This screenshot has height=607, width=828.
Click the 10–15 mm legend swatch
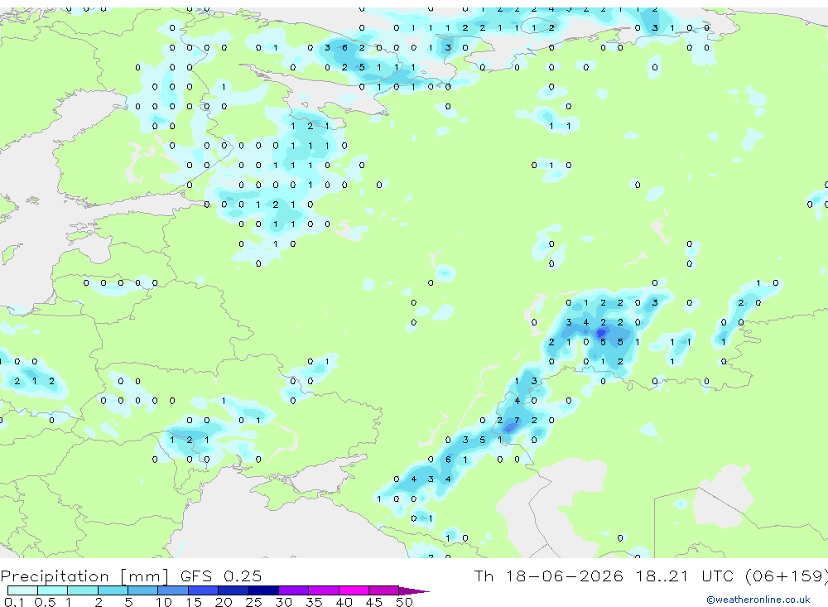[173, 590]
